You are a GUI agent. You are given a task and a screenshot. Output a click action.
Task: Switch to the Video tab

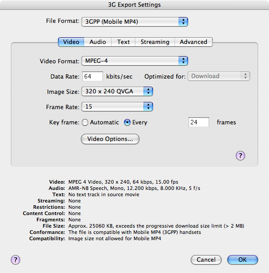click(71, 42)
